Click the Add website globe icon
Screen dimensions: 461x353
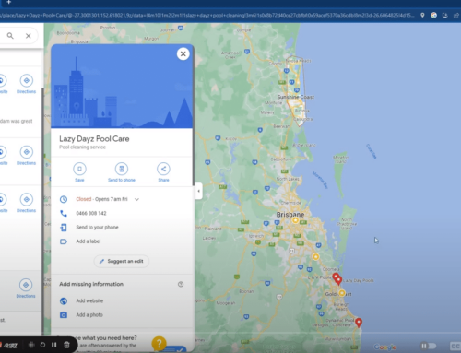64,300
